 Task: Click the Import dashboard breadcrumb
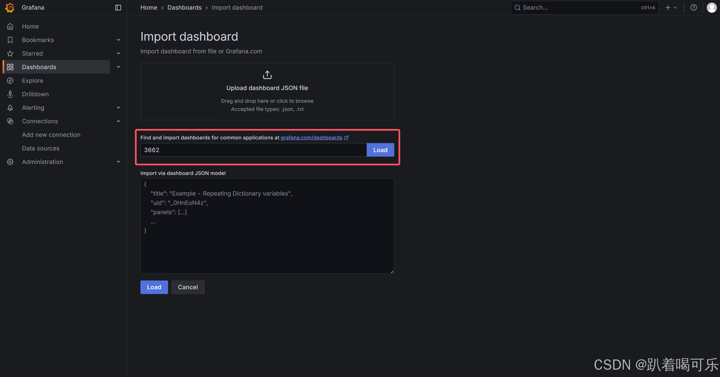pos(237,8)
